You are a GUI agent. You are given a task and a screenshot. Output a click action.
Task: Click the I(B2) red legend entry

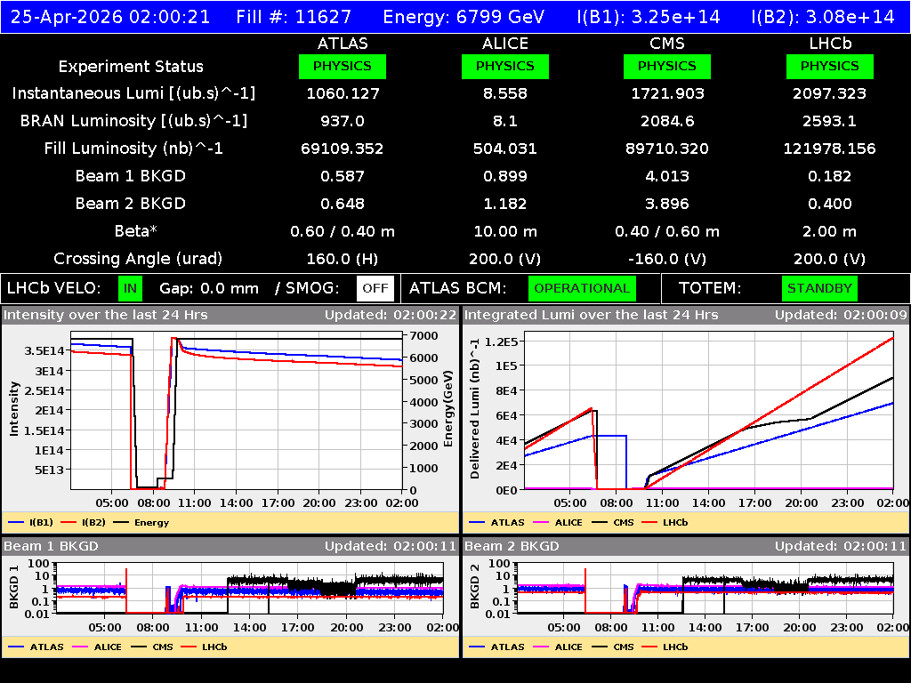tap(83, 522)
